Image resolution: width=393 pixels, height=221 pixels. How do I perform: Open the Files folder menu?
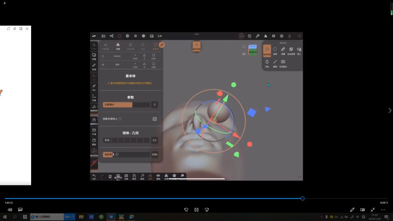(x=104, y=36)
